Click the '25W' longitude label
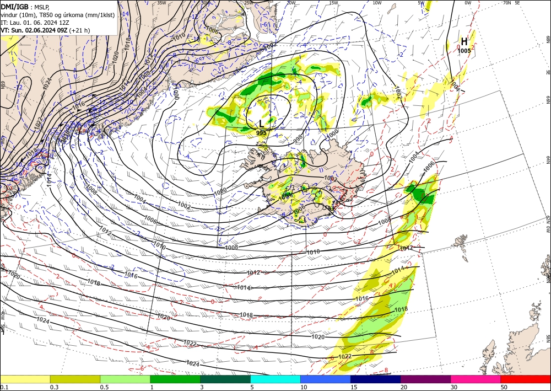This screenshot has height=391, width=551. click(x=249, y=3)
